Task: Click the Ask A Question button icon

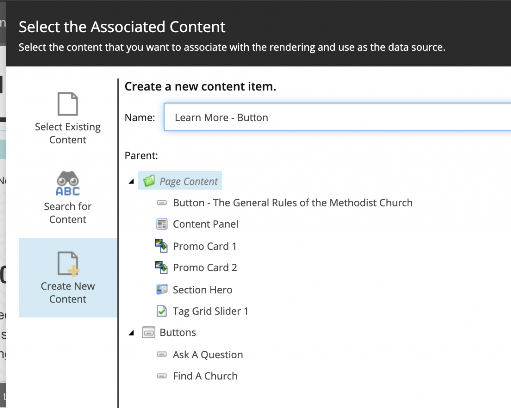Action: click(x=162, y=354)
